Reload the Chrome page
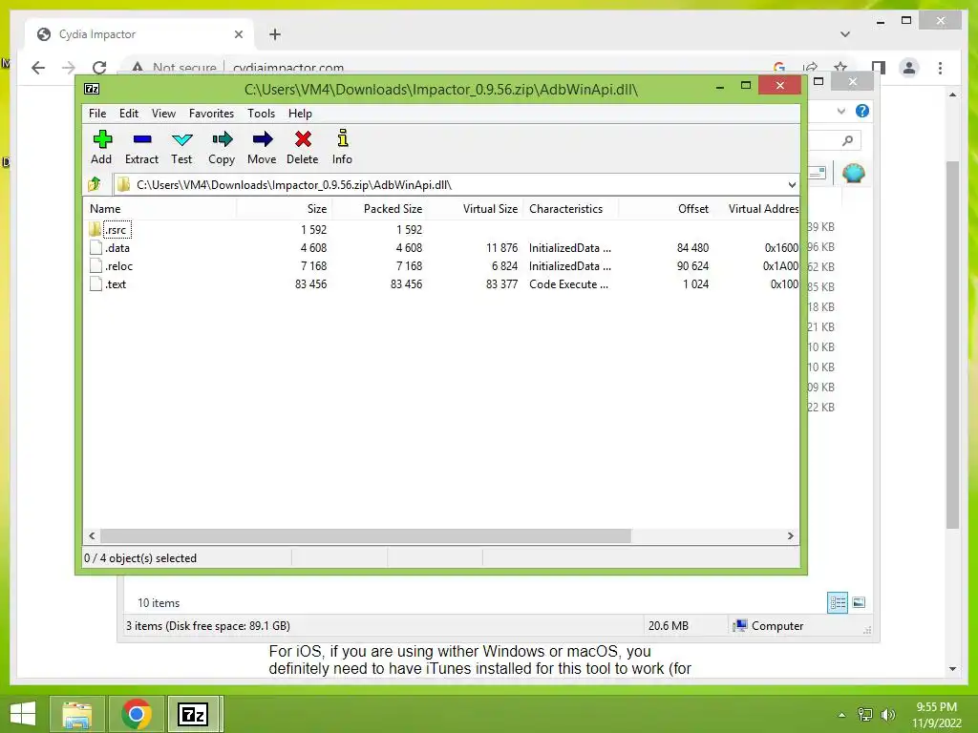978x733 pixels. (99, 68)
